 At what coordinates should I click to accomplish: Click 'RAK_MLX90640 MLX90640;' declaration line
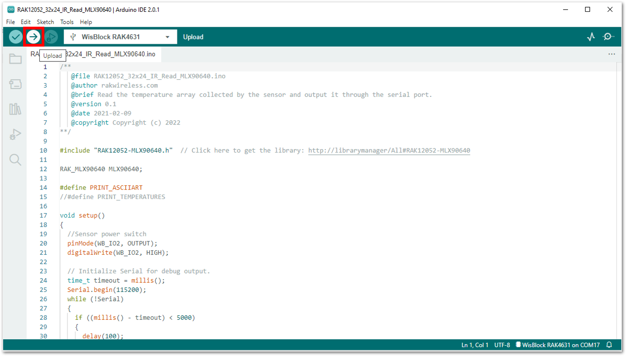101,169
